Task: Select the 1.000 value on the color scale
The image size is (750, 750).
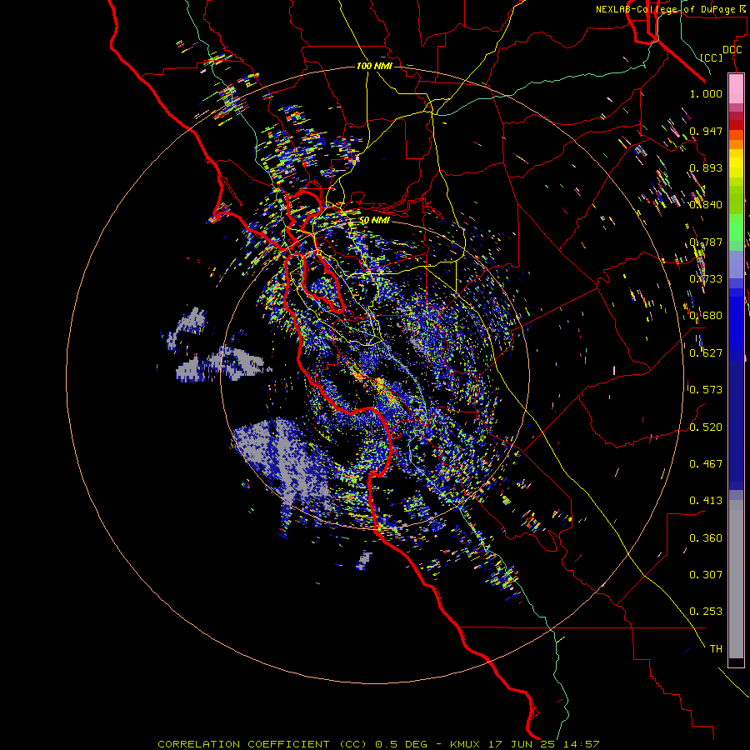Action: pyautogui.click(x=706, y=93)
